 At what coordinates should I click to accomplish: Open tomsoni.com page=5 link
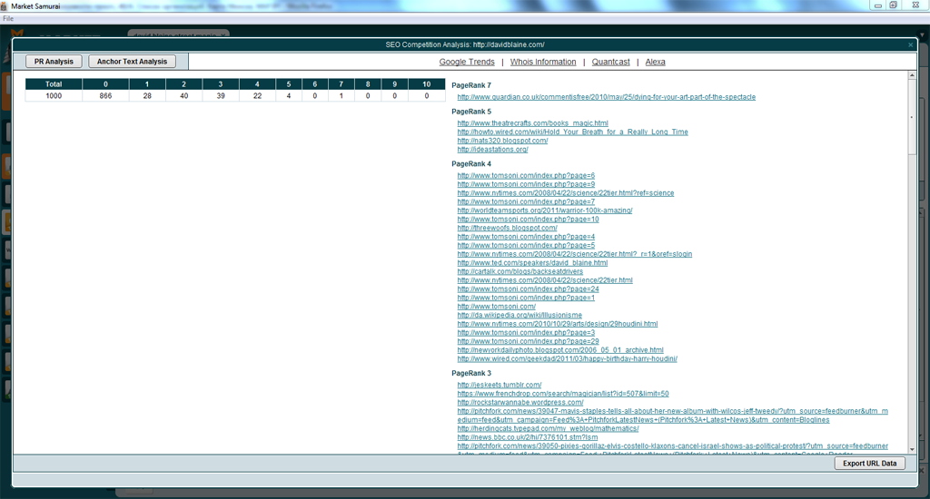pos(526,245)
